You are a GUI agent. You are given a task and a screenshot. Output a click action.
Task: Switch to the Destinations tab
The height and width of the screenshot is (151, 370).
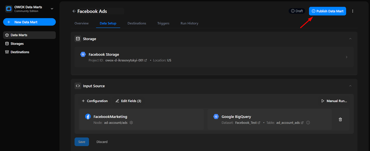point(137,23)
